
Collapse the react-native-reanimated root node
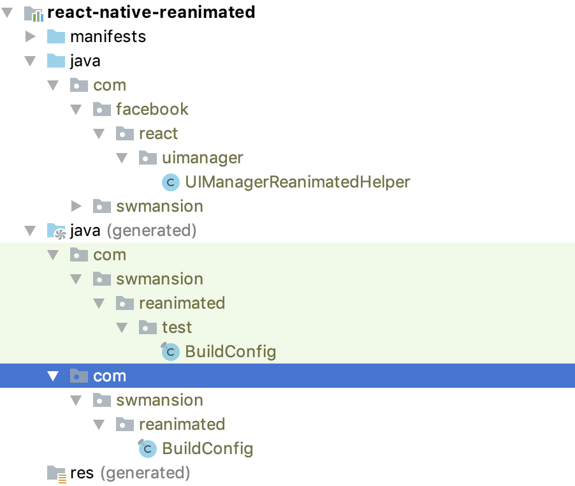coord(8,12)
